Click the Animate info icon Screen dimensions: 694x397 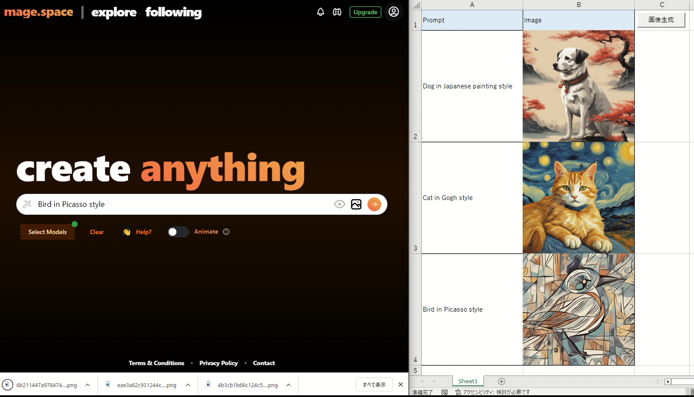226,232
